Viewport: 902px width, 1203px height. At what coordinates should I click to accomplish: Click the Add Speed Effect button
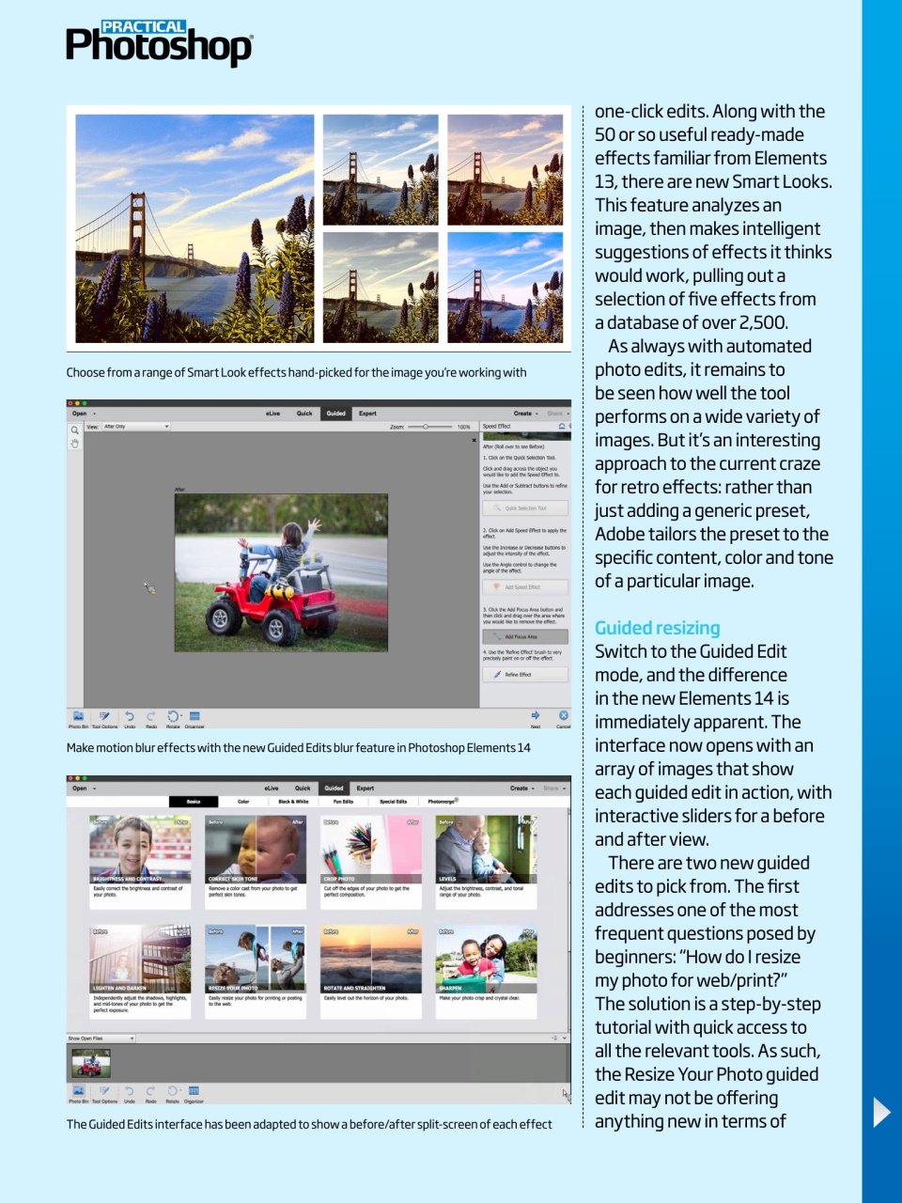tap(525, 586)
